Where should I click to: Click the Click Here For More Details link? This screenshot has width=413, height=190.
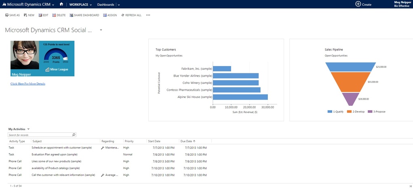pos(27,84)
